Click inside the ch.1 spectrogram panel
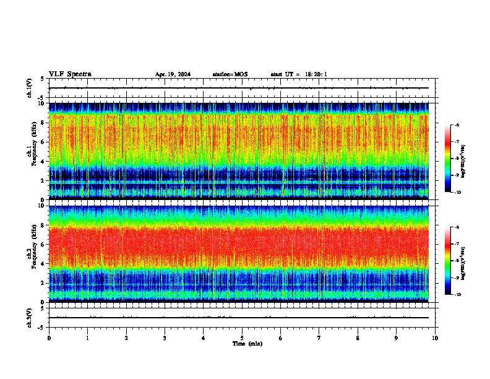490x379 pixels. (x=239, y=151)
